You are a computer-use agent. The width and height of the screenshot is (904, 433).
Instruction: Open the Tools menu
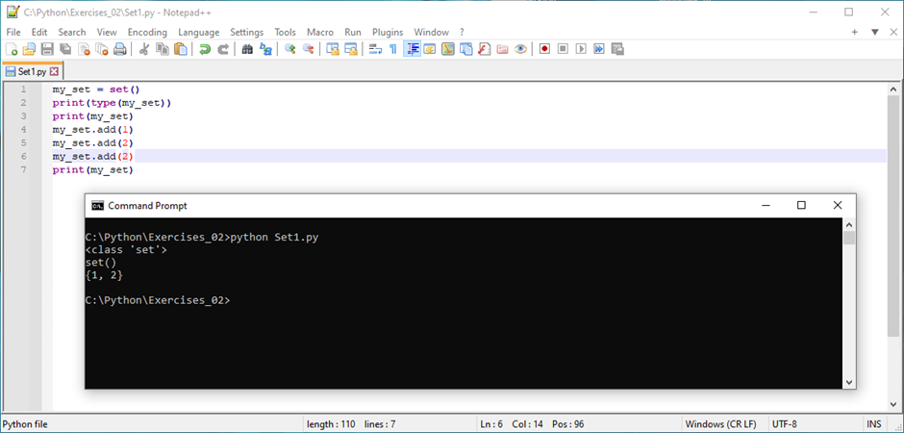286,33
